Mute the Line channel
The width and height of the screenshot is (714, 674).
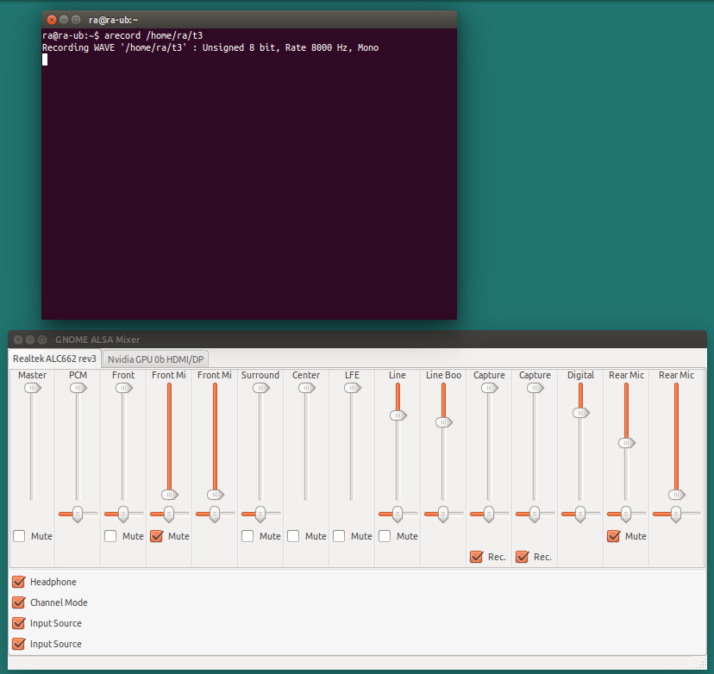(384, 536)
